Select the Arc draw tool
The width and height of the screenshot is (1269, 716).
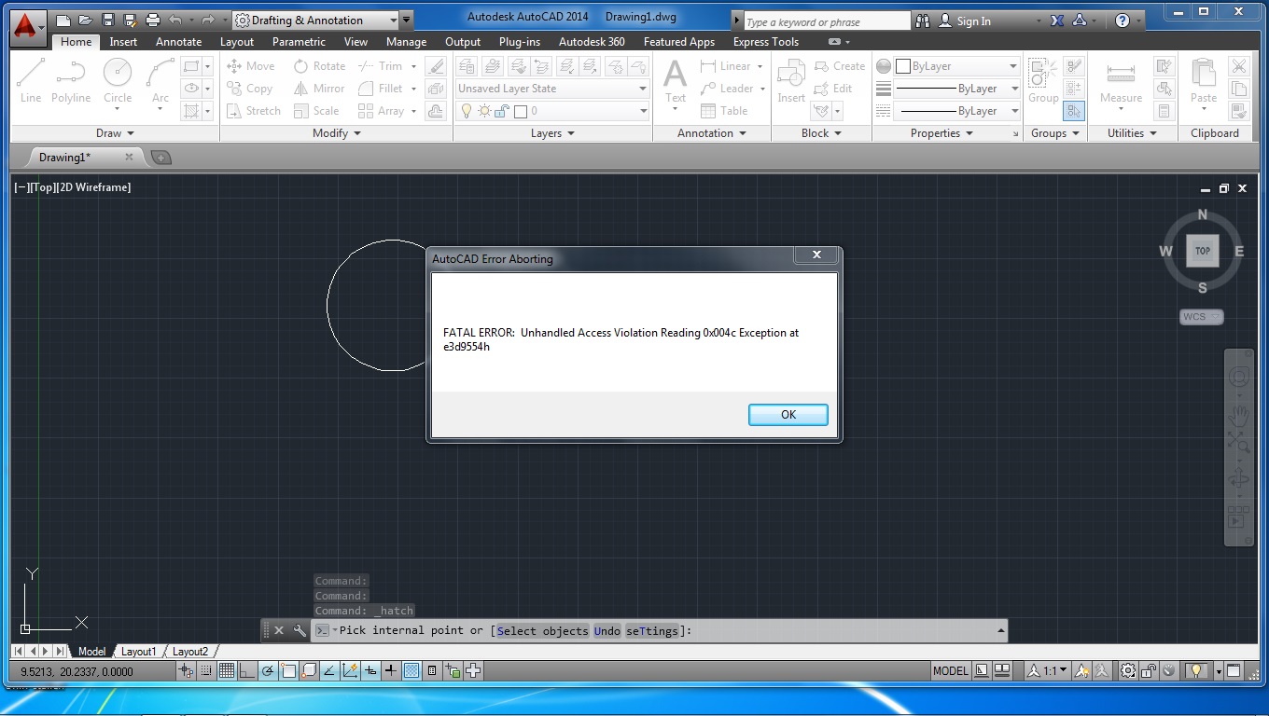tap(160, 80)
